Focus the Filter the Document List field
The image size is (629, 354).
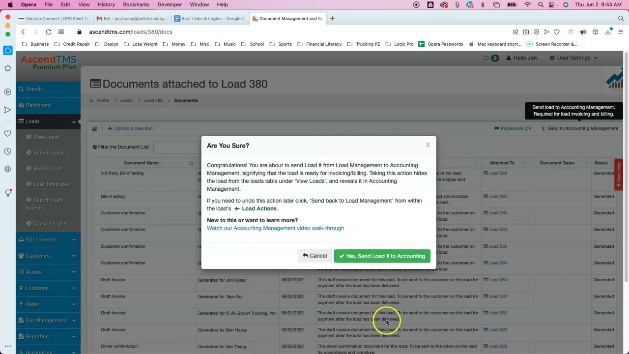tap(177, 147)
